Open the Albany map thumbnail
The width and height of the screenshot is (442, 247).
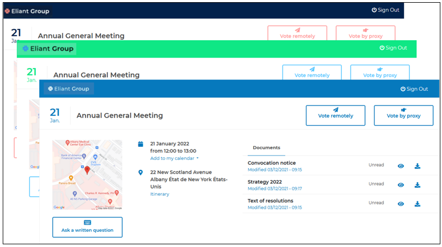pyautogui.click(x=87, y=175)
